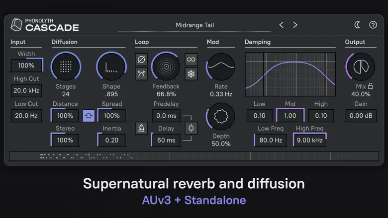Go to the previous preset arrow

(282, 25)
